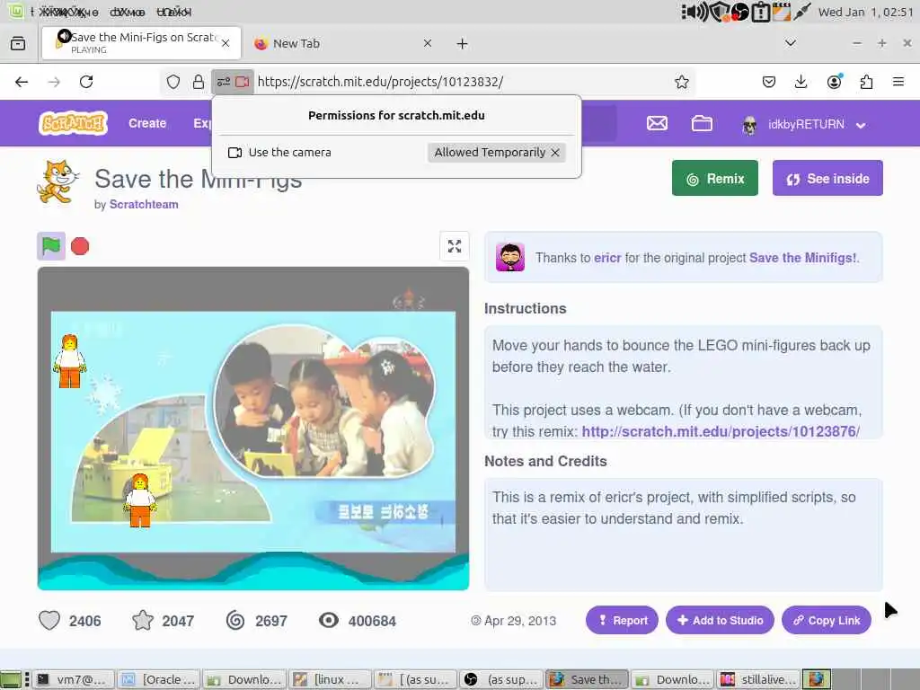Click the site security lock icon
Screen dimensions: 920x690
(199, 82)
